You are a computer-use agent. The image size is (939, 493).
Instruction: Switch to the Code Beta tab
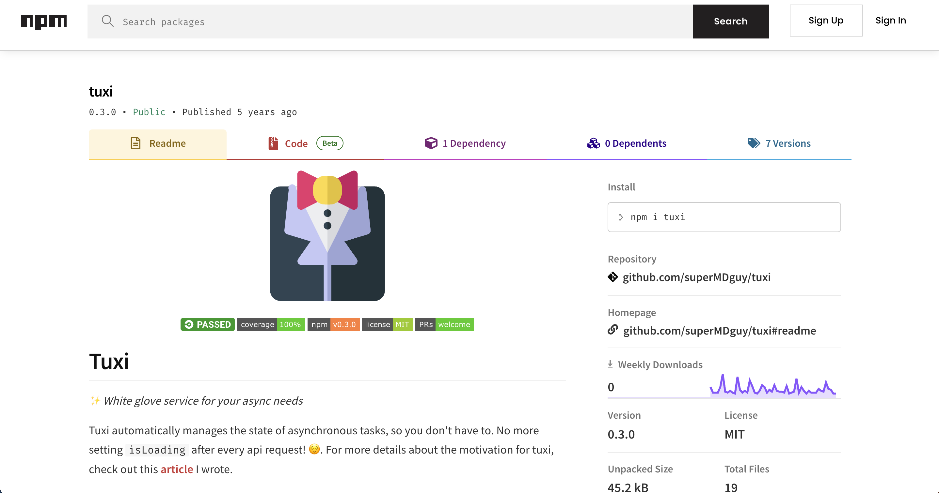pos(296,143)
